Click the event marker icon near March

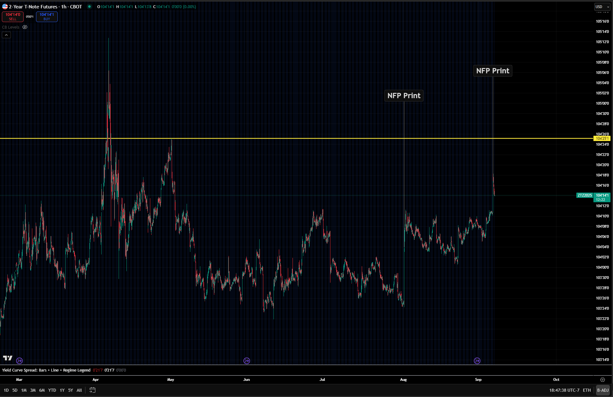click(x=19, y=361)
